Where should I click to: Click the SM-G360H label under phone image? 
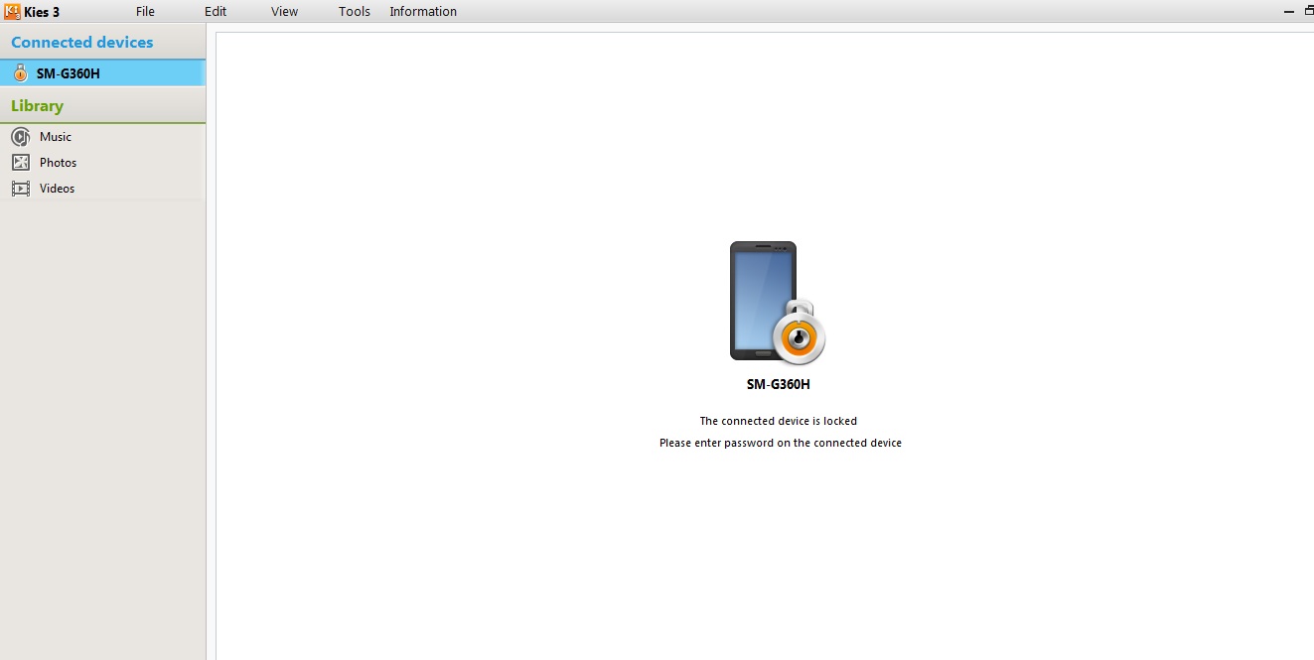[779, 385]
